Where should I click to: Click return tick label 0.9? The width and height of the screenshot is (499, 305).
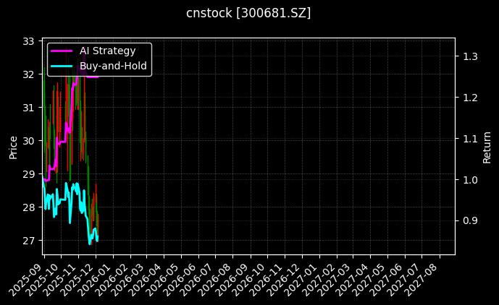pos(470,220)
